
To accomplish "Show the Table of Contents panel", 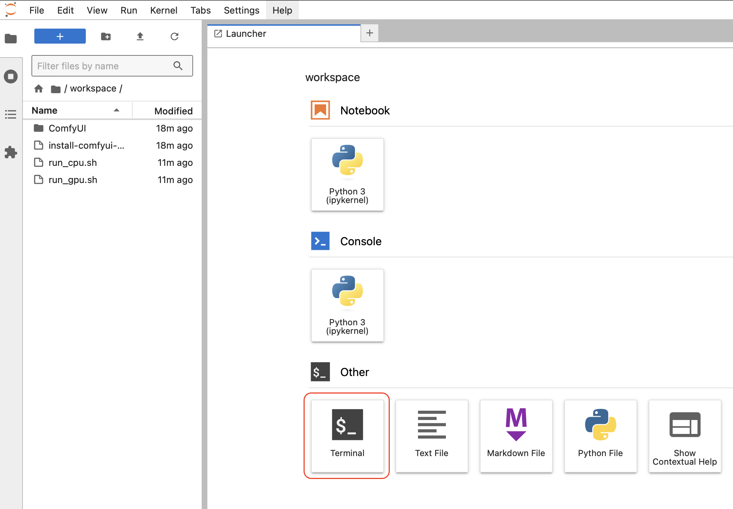I will pyautogui.click(x=11, y=114).
